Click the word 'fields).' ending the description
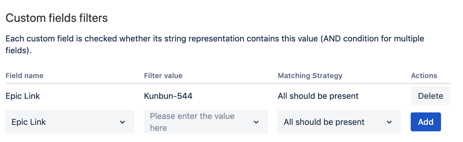Image resolution: width=463 pixels, height=142 pixels. pos(18,51)
